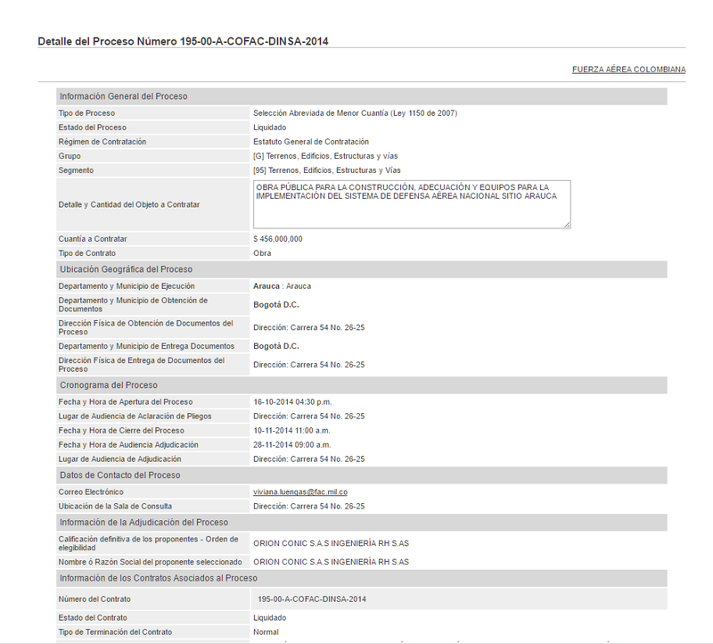Click the 'Tipo de Proceso' label
The image size is (713, 644).
(x=86, y=113)
